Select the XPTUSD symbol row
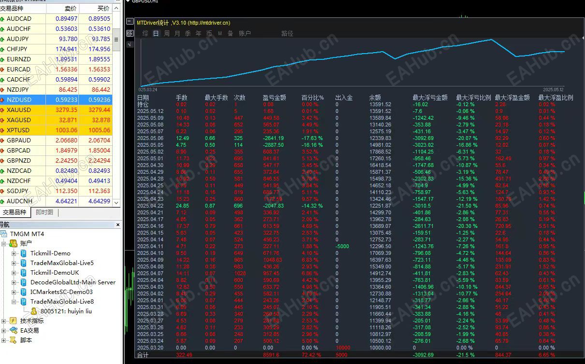Viewport: 585px width, 364px height. (56, 130)
